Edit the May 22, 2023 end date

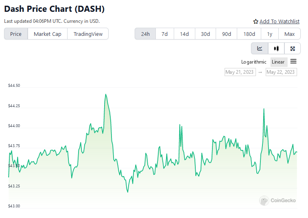[281, 72]
